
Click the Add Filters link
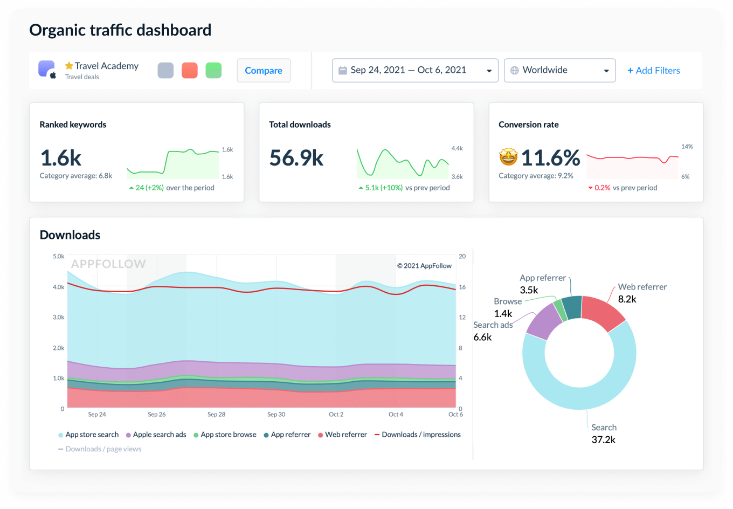click(x=654, y=71)
